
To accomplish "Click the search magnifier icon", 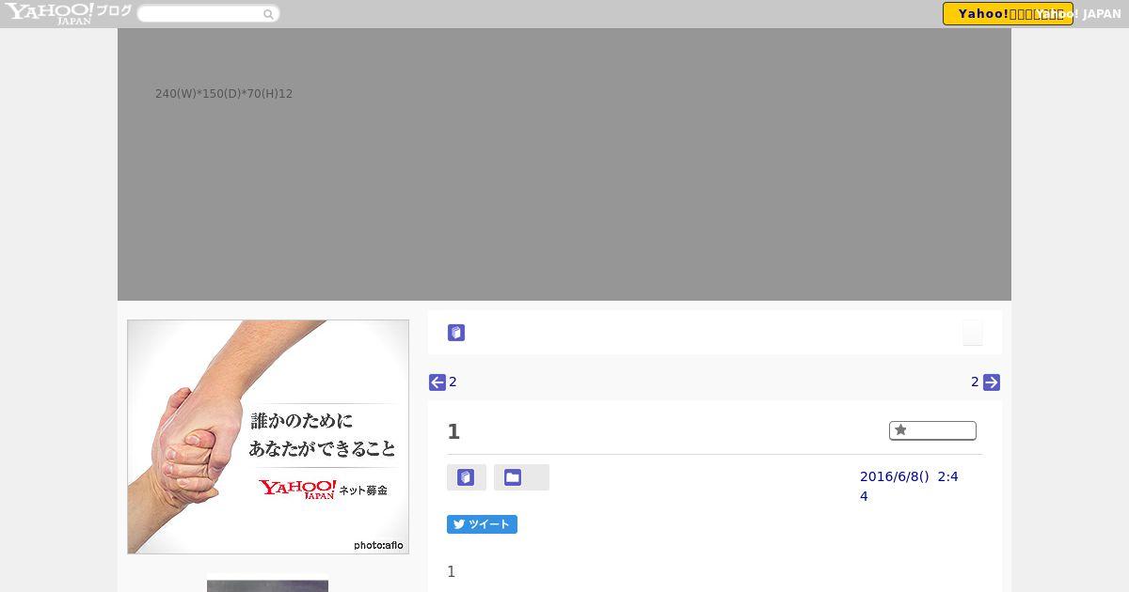I will 269,14.
